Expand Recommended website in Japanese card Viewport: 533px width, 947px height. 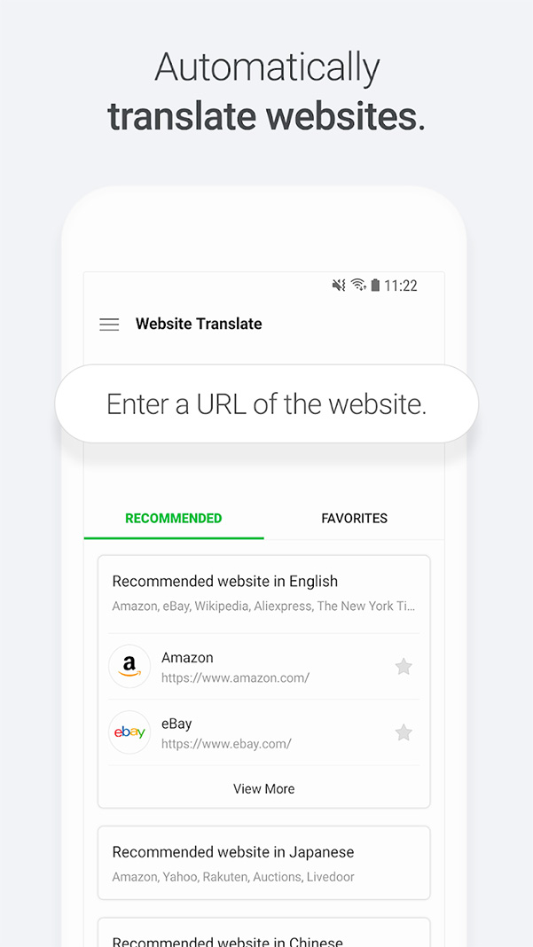click(264, 863)
